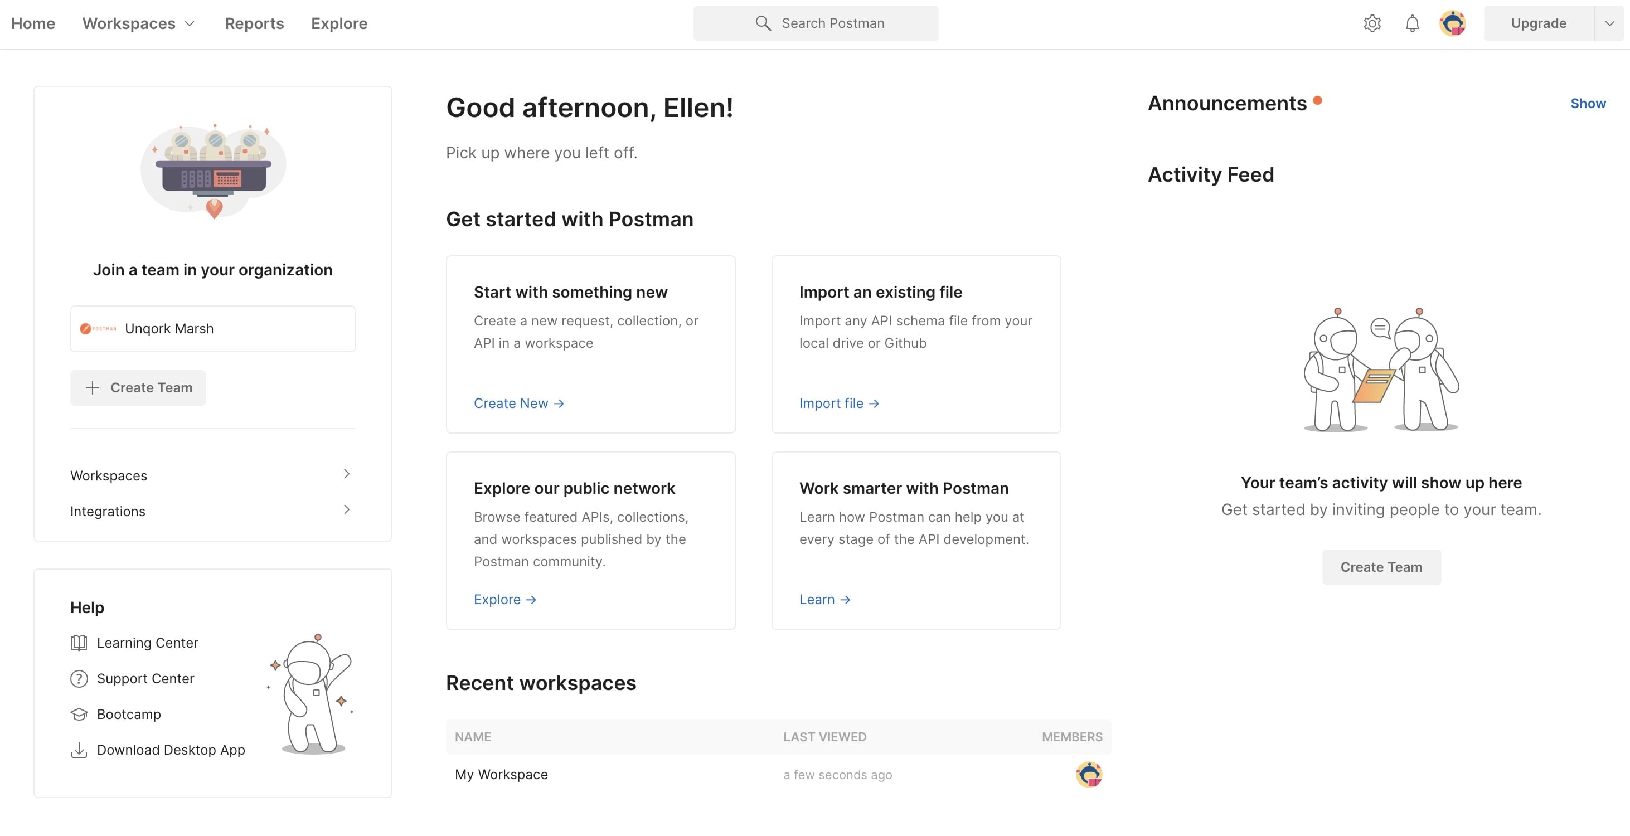The width and height of the screenshot is (1630, 836).
Task: Click the Workspaces row label in left panel
Action: 109,475
